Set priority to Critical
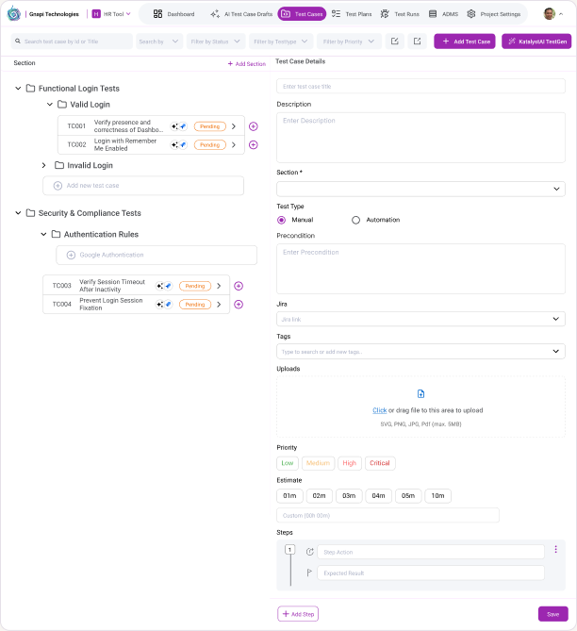Screen dimensions: 577x631 point(380,463)
